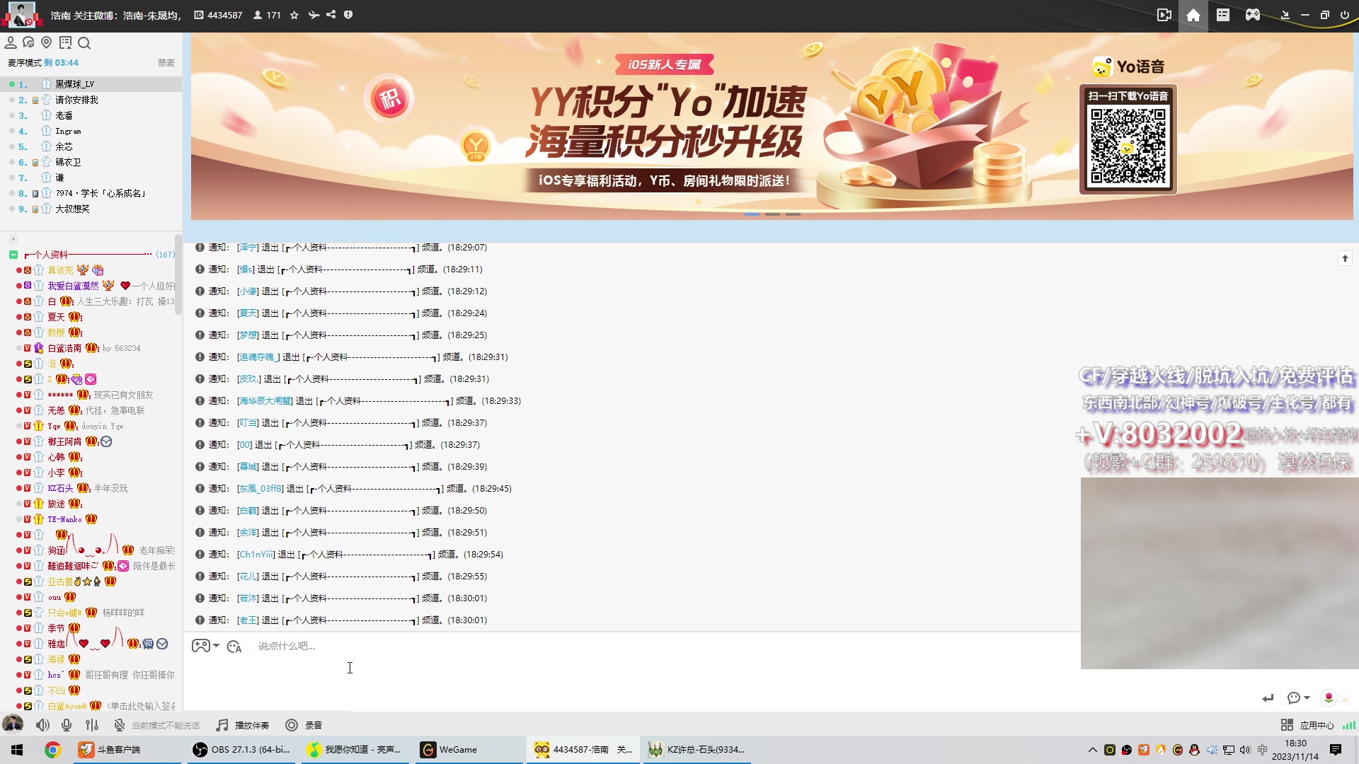Click the share channel icon
The image size is (1359, 764).
tap(331, 15)
